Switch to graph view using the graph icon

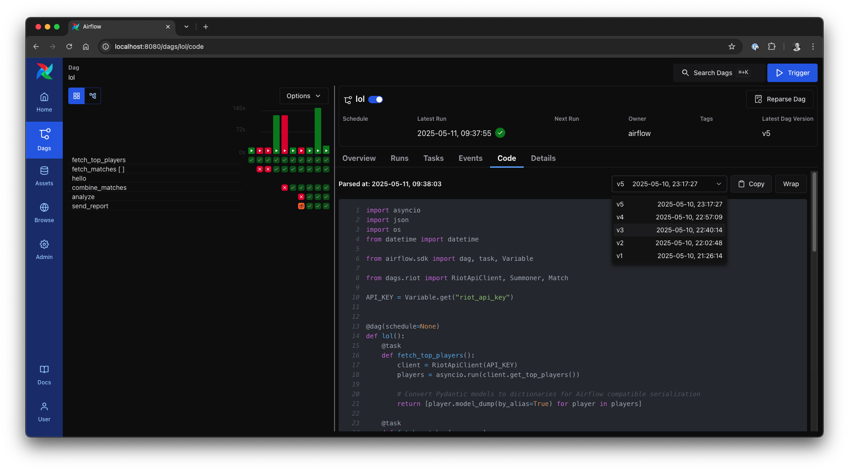92,95
